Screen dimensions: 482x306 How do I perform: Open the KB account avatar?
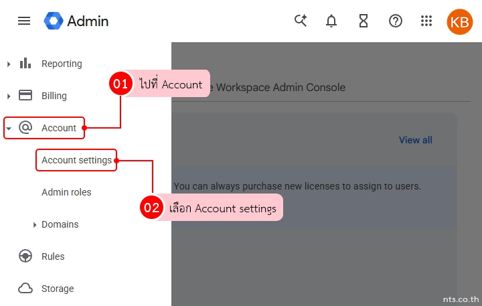point(460,21)
